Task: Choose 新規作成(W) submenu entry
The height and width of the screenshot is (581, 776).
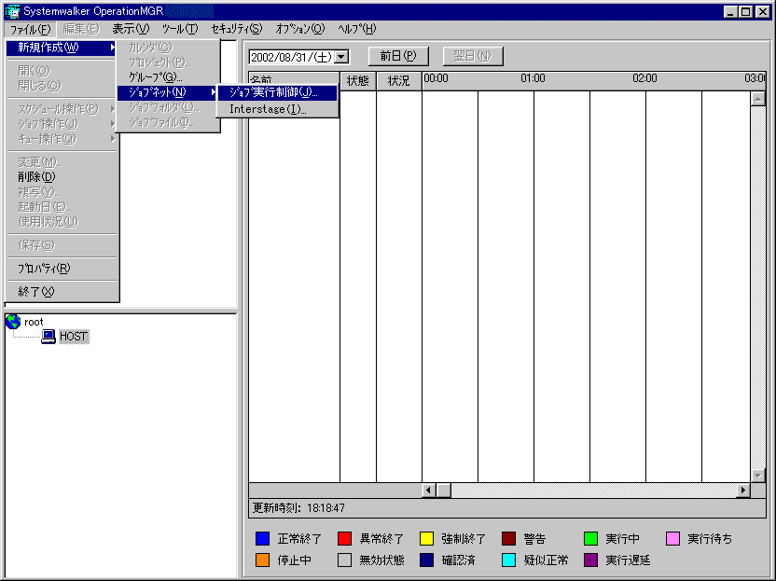Action: point(62,48)
